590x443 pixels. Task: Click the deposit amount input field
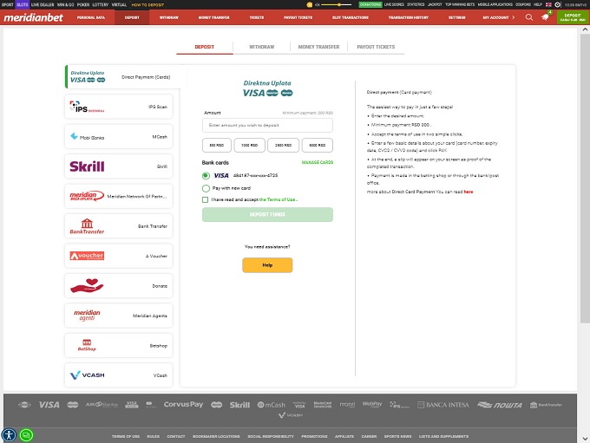coord(267,127)
